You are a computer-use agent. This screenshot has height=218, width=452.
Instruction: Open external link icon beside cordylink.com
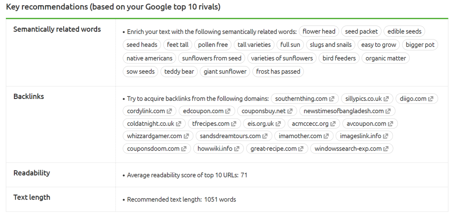pos(169,111)
